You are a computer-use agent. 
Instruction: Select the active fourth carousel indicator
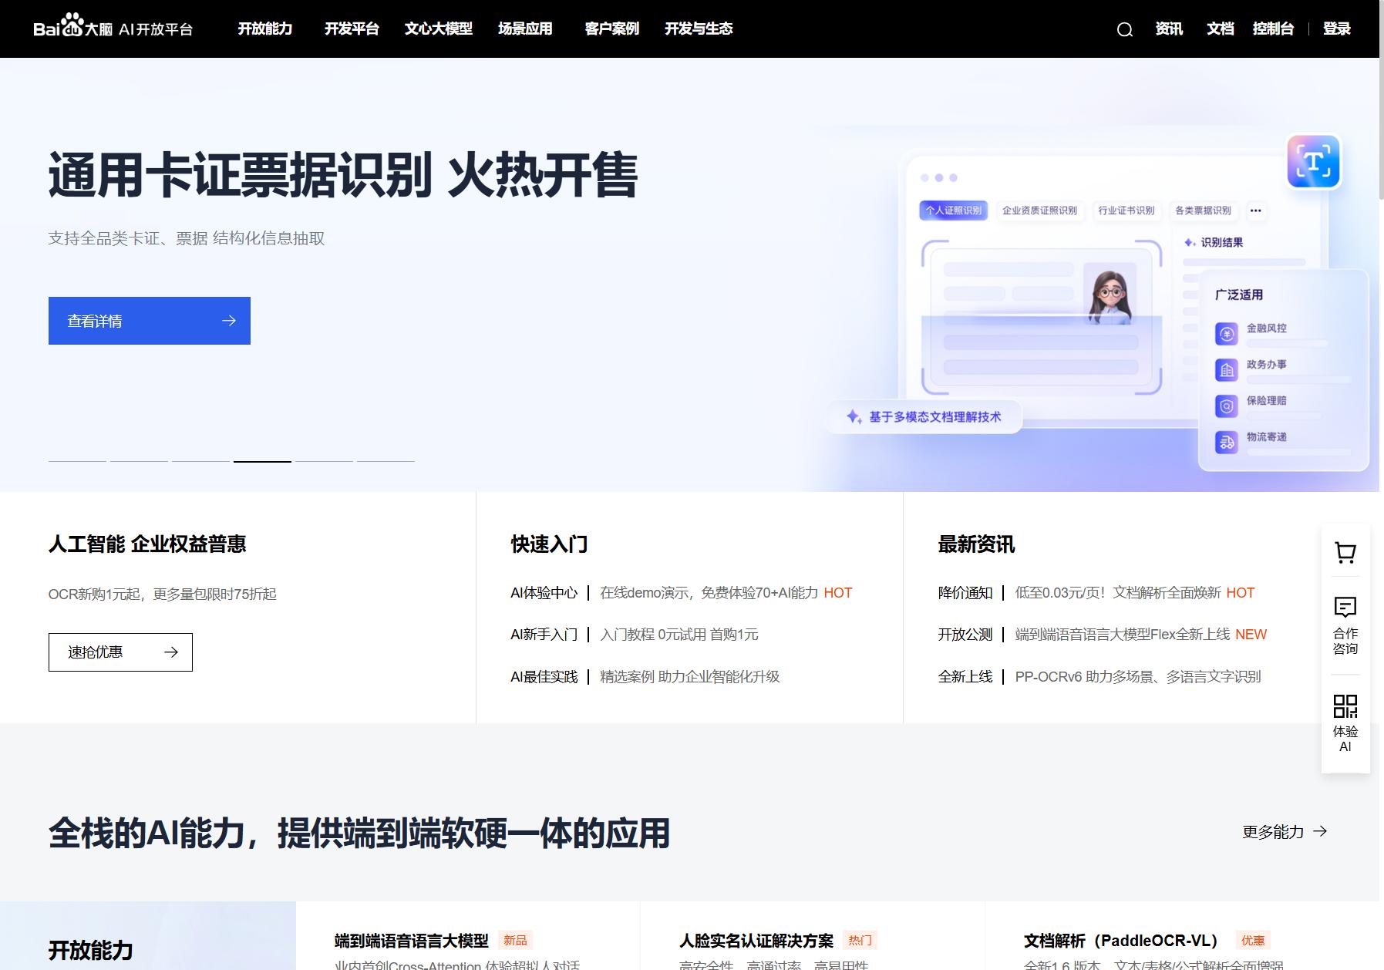262,461
